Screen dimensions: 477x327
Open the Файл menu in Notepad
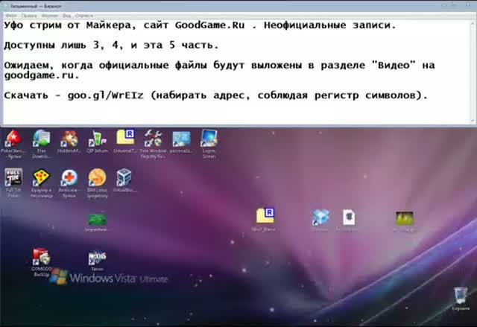11,15
